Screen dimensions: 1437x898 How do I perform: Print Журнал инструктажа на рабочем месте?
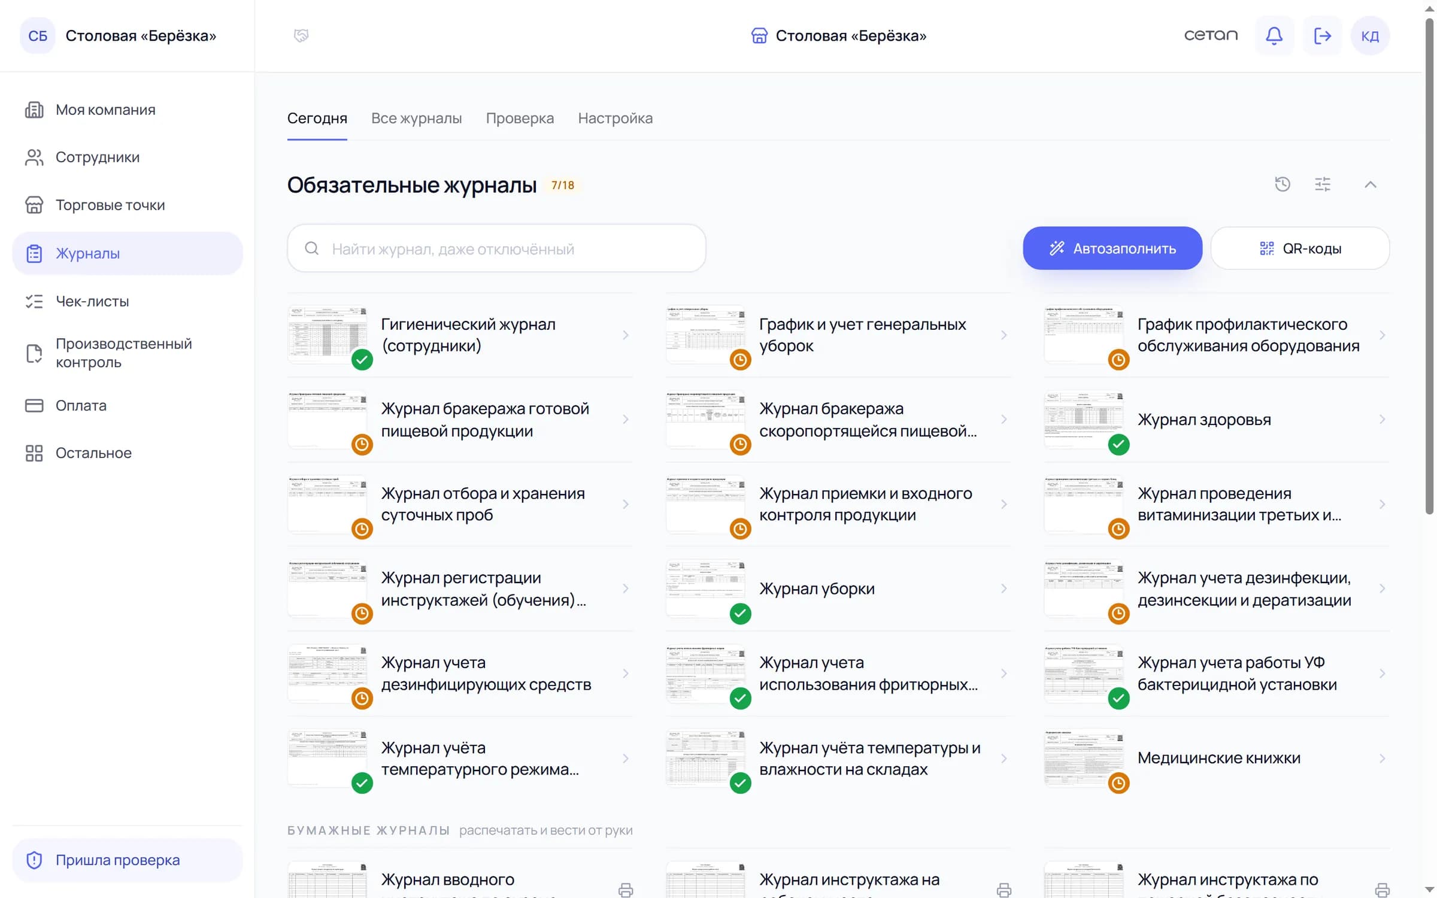pos(1004,890)
